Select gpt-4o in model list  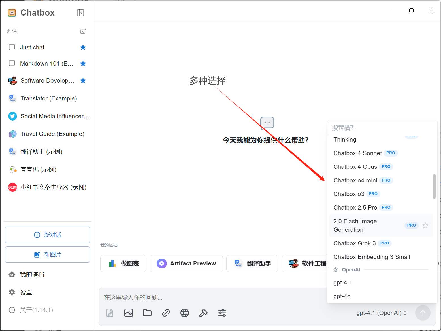coord(381,296)
